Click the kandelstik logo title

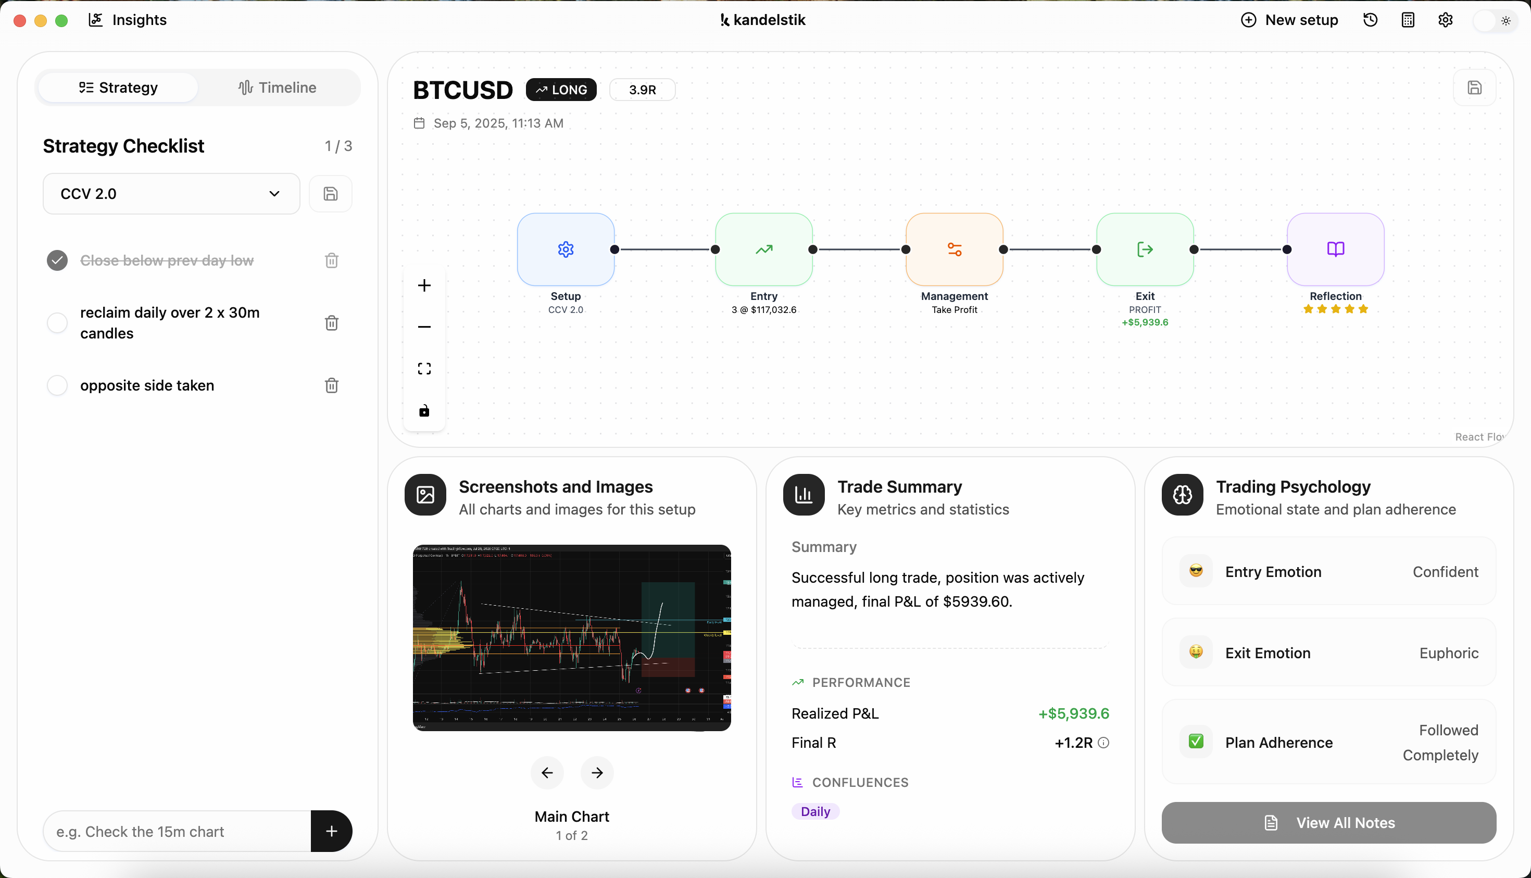click(763, 20)
